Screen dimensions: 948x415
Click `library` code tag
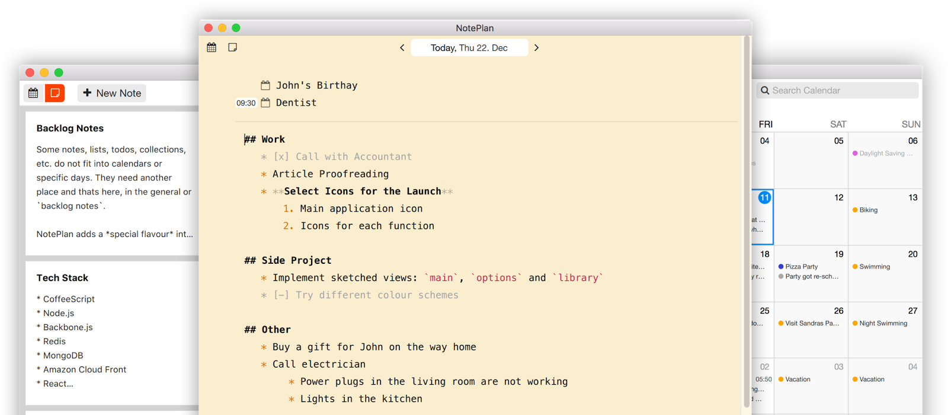(578, 278)
